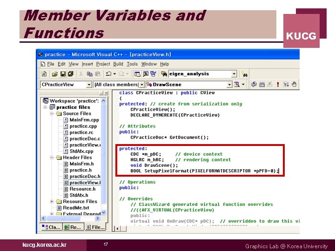
Task: Click the Save floppy disk icon
Action: pos(63,74)
